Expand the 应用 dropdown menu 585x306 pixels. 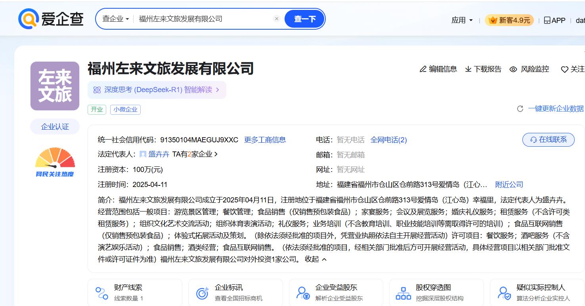pyautogui.click(x=462, y=20)
